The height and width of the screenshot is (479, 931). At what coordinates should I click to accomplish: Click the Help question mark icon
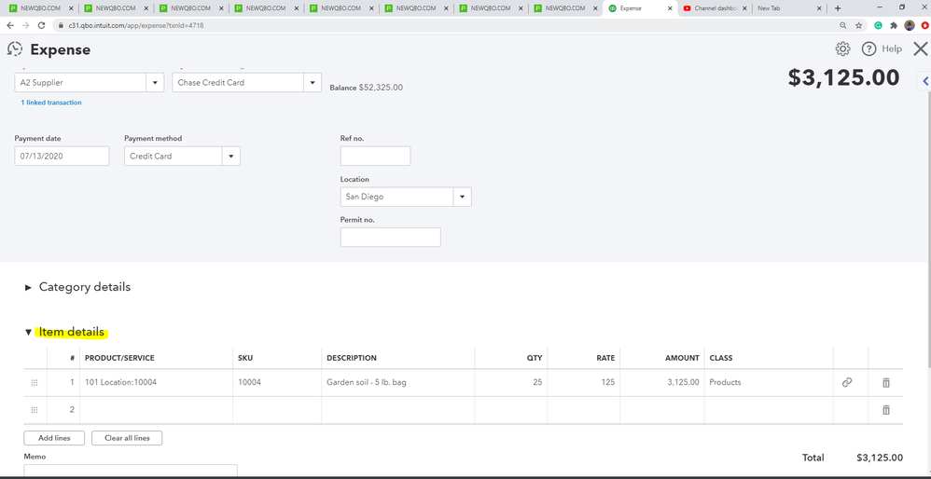tap(869, 49)
